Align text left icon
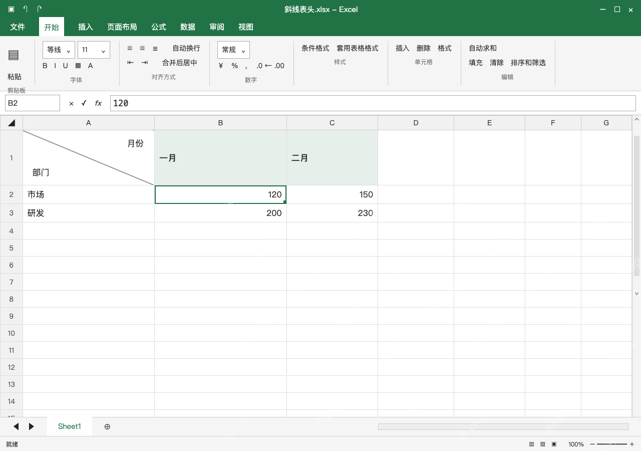The width and height of the screenshot is (641, 451). tap(130, 48)
